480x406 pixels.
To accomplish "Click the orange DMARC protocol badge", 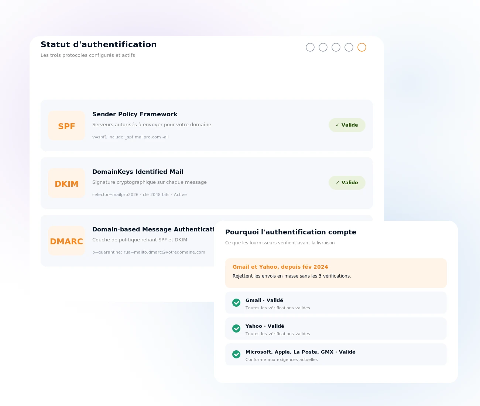I will 66,241.
